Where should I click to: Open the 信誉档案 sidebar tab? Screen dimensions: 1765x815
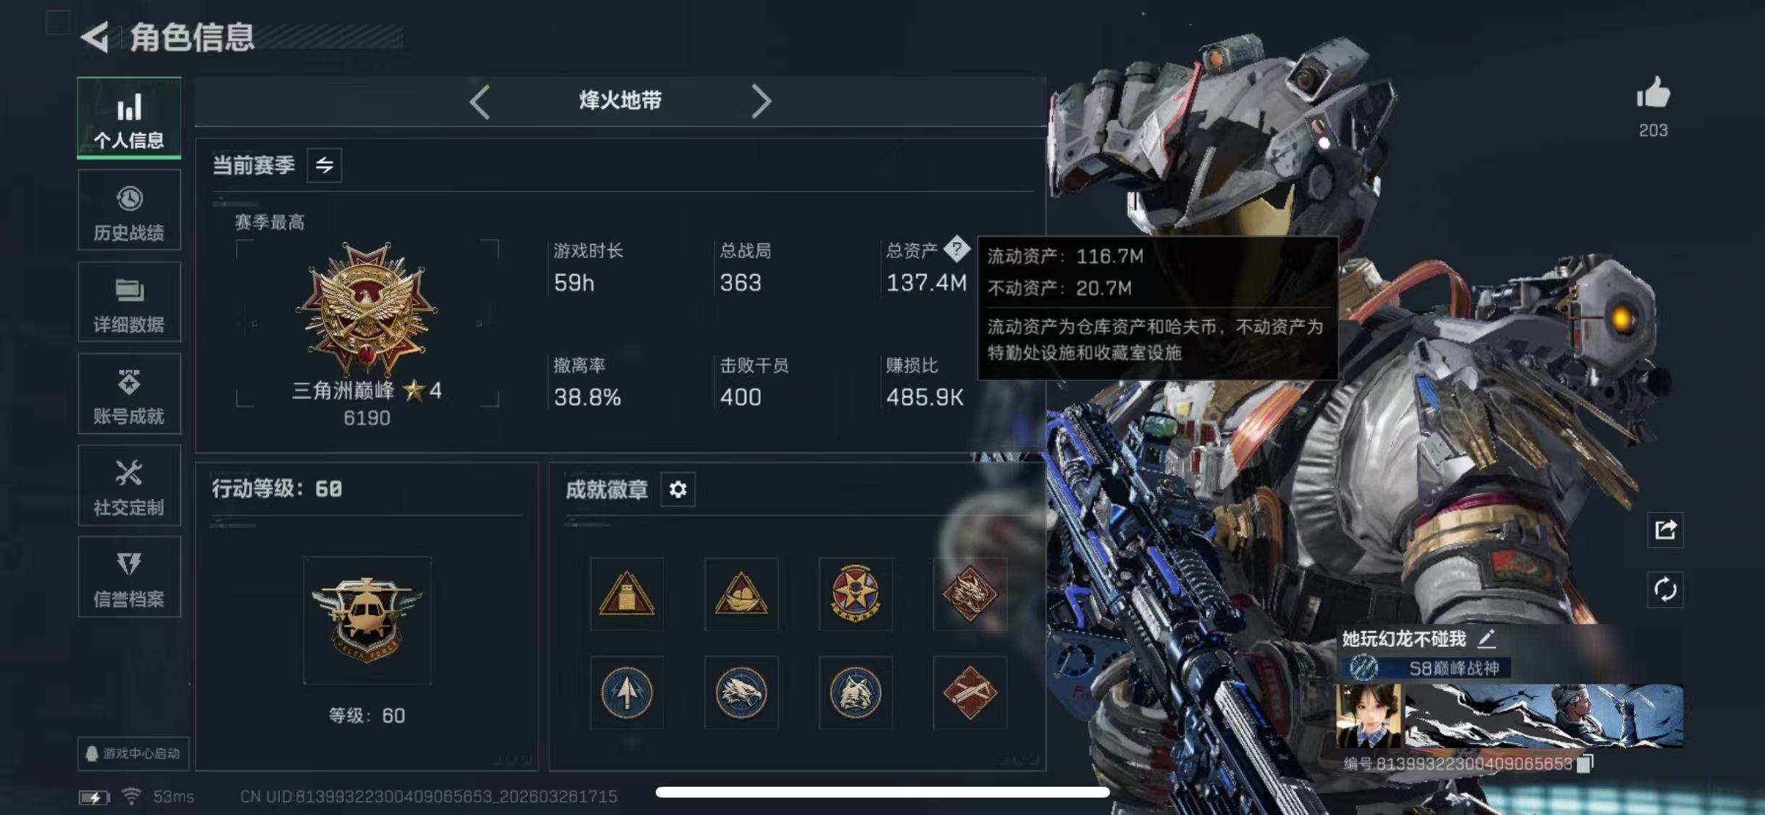point(129,577)
